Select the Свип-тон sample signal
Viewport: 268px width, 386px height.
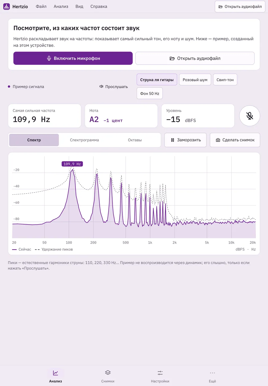[x=225, y=80]
